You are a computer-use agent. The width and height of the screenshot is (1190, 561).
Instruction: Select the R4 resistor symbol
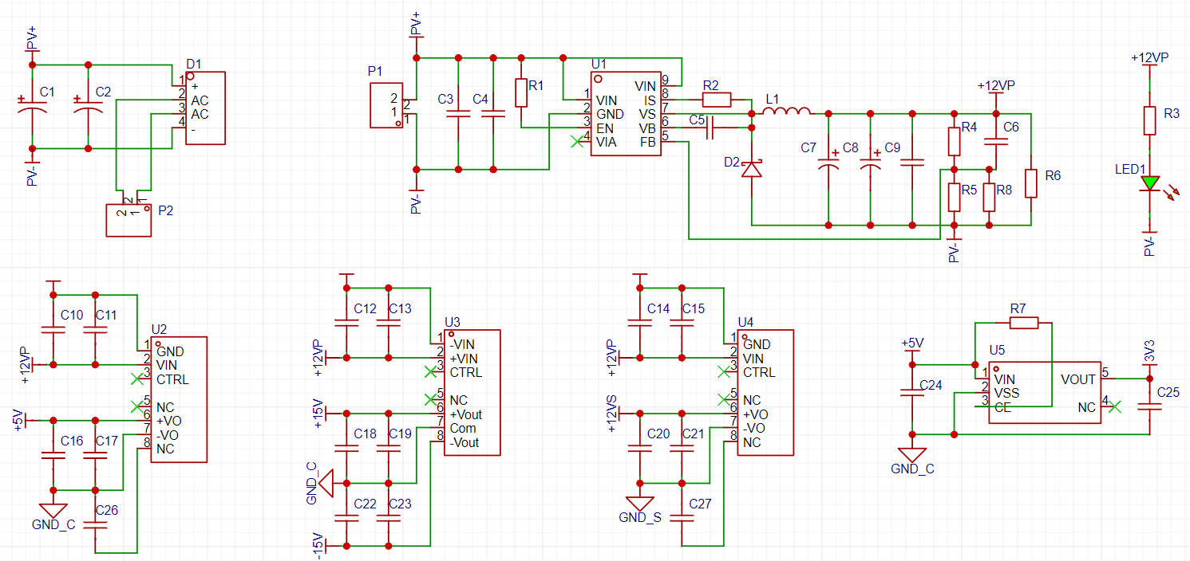tap(954, 141)
